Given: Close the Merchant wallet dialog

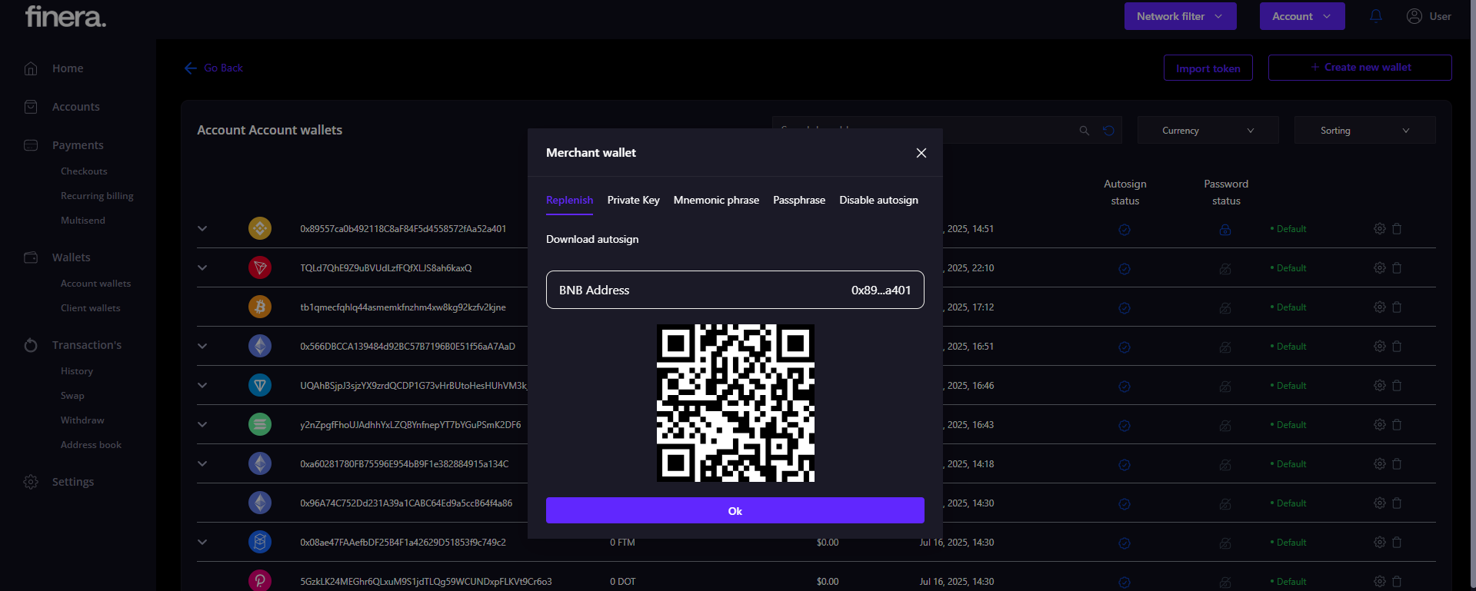Looking at the screenshot, I should point(921,153).
